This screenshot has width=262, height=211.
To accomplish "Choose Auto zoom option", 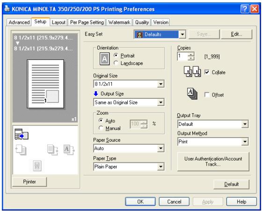I will [107, 121].
